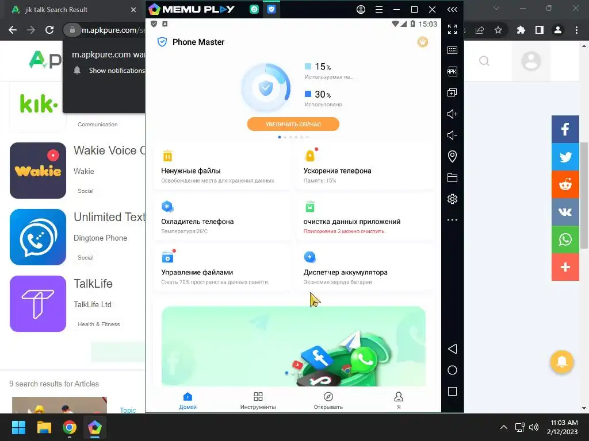Collapse MEmu sidebar with triple chevron
The width and height of the screenshot is (589, 441).
tap(452, 9)
